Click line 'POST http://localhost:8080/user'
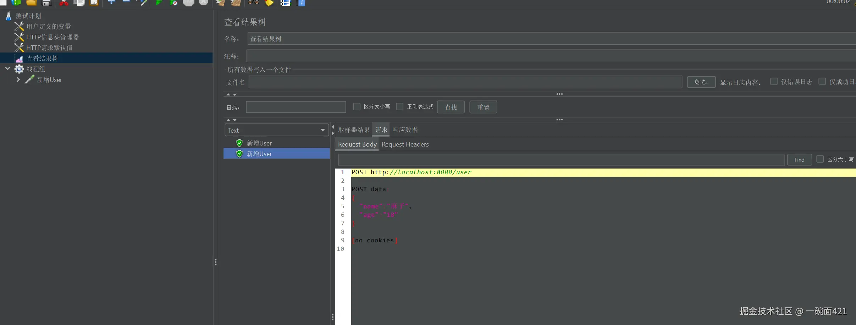The image size is (856, 325). pyautogui.click(x=412, y=172)
